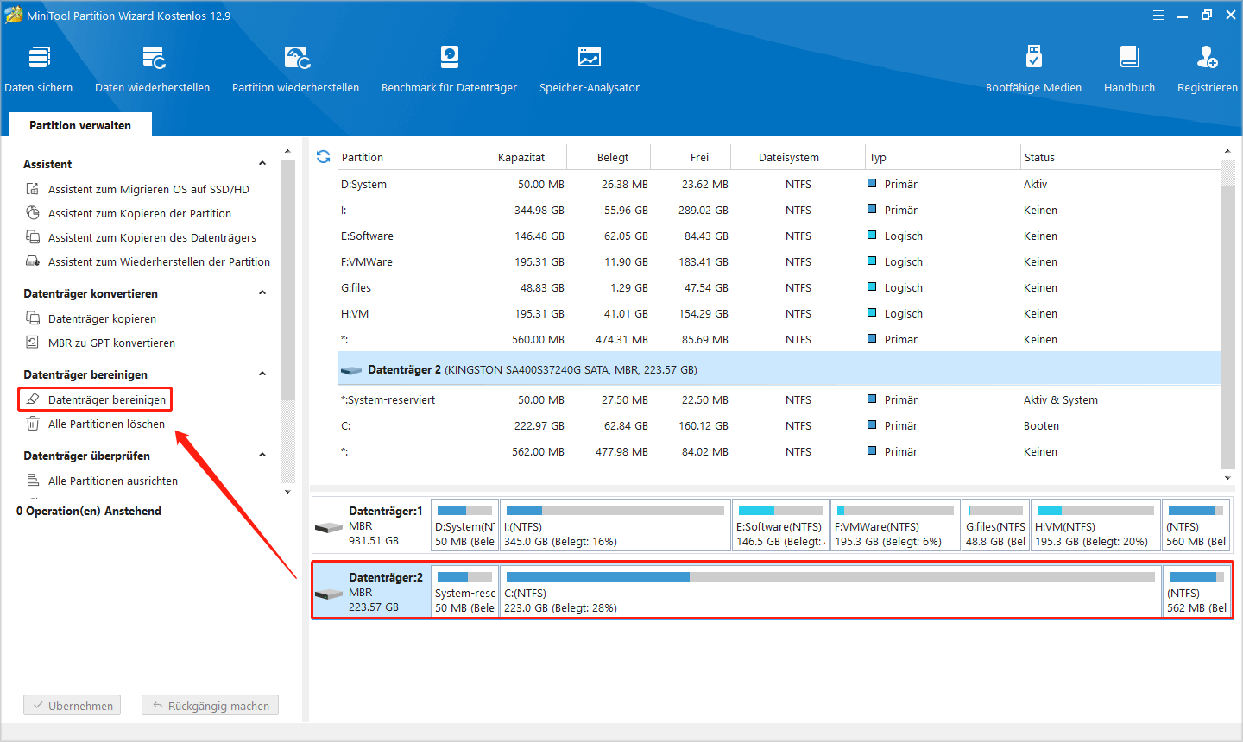Select Datenträger kopieren action
1243x742 pixels.
102,318
